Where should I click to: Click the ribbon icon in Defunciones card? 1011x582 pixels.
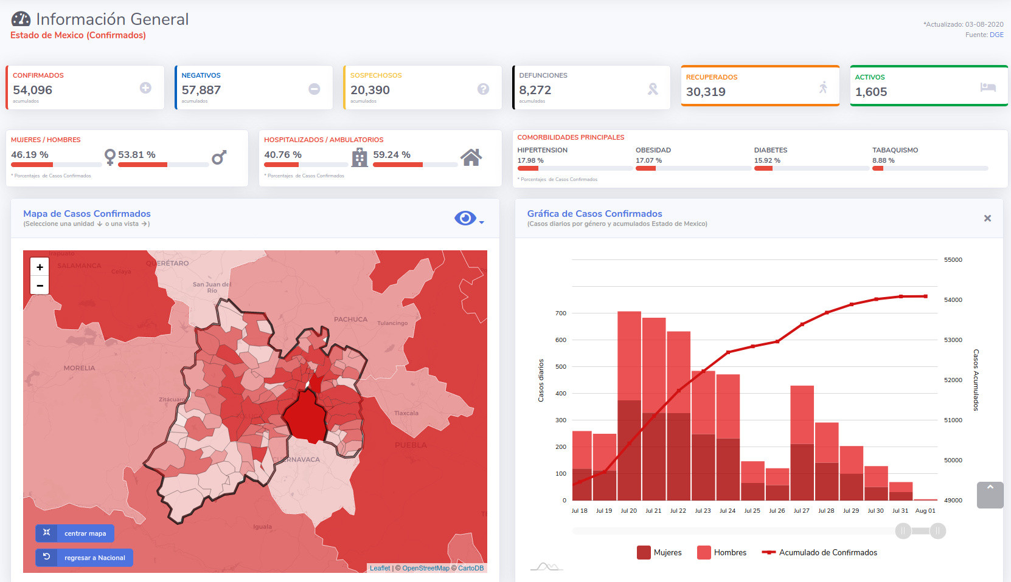click(653, 89)
